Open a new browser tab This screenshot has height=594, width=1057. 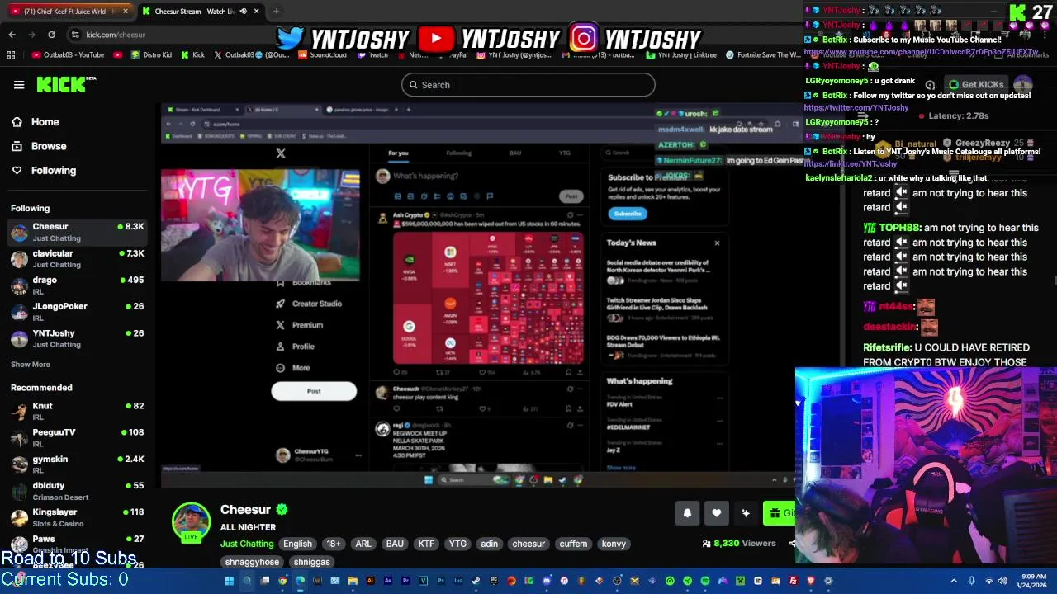pos(276,11)
